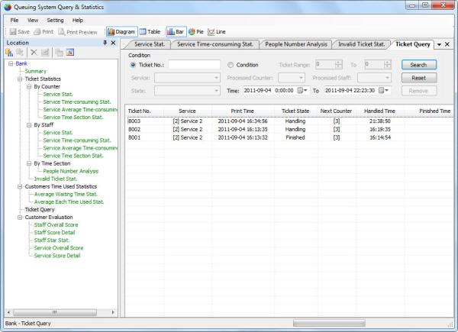Click scroll right arrow in Location panel
The height and width of the screenshot is (332, 458).
tap(113, 312)
